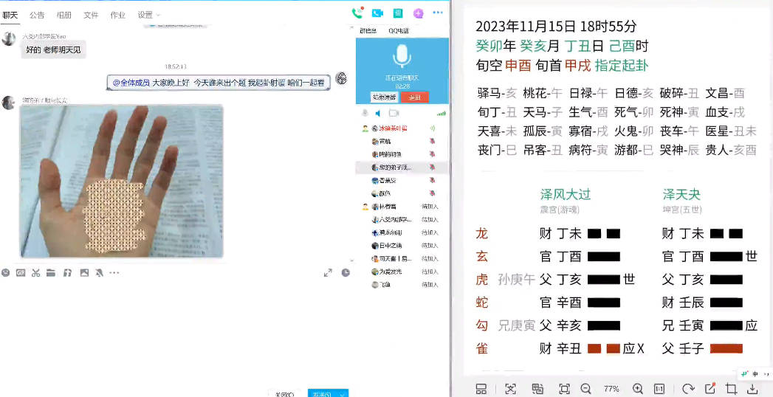The height and width of the screenshot is (397, 773).
Task: Open the palm photo in the chat
Action: 121,181
